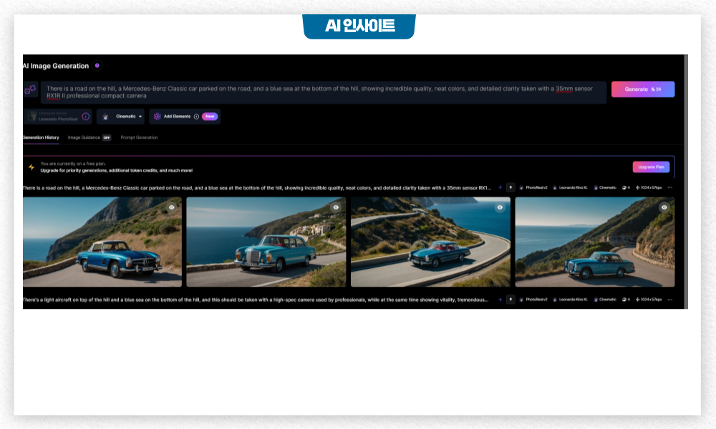
Task: Click the AI Image Generation heading
Action: [56, 66]
